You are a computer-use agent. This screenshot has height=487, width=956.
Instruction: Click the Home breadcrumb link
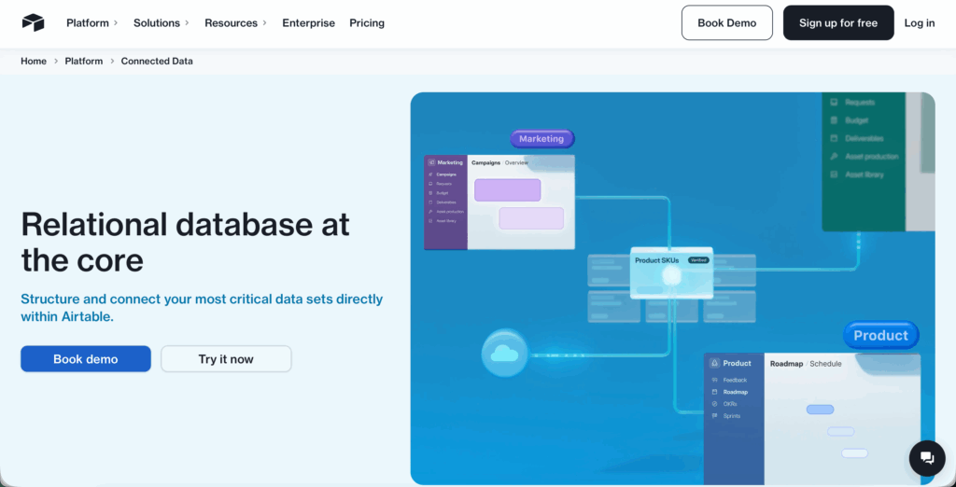(x=34, y=61)
